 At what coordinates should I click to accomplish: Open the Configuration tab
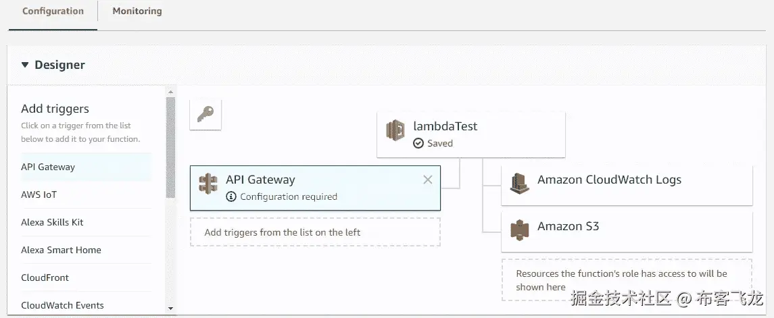coord(53,11)
